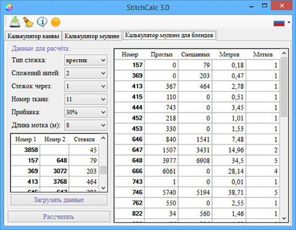Click the results table scrollbar down arrow
The height and width of the screenshot is (230, 296).
(284, 218)
